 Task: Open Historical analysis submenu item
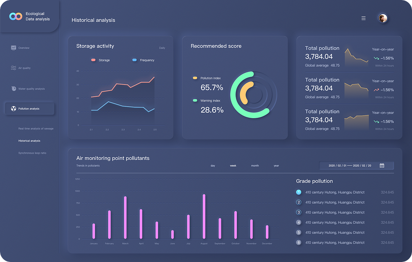click(29, 141)
